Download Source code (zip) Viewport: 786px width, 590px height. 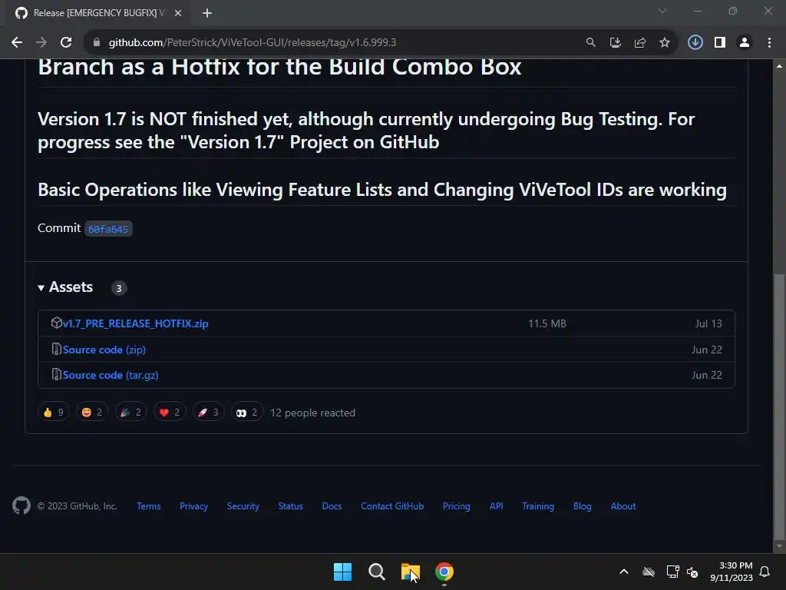104,350
